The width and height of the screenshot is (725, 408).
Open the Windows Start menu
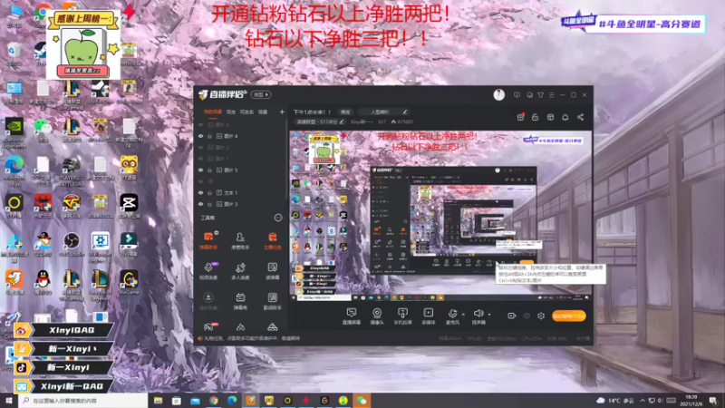pos(9,401)
